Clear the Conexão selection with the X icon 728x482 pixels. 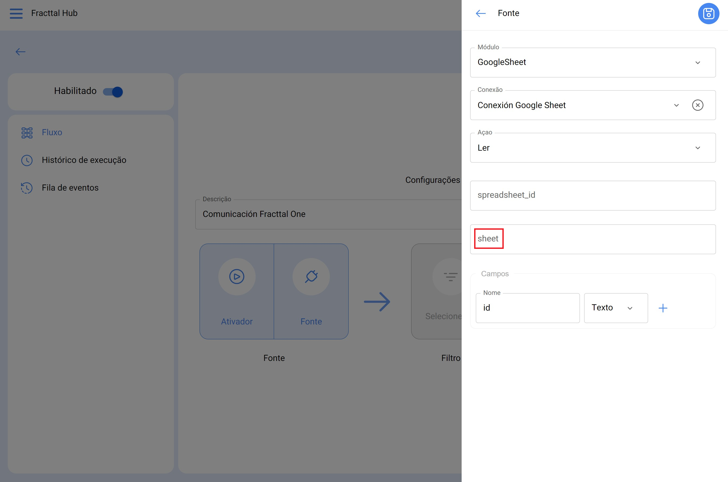coord(697,105)
